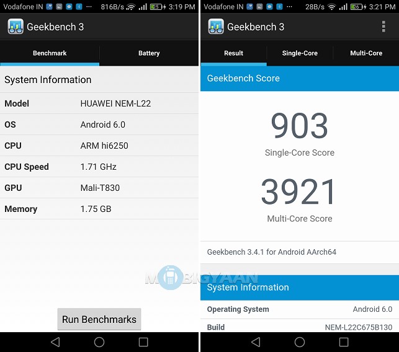Tap the Home navigation button on right screen

click(300, 342)
